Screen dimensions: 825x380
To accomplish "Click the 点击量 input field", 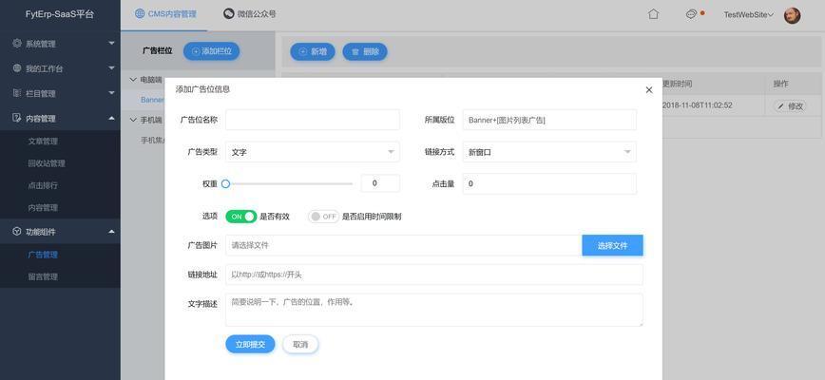I will tap(549, 184).
